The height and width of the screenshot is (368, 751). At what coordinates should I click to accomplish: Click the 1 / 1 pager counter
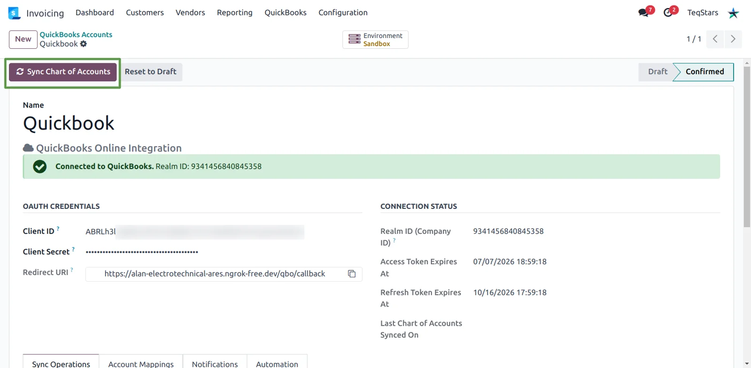coord(694,39)
